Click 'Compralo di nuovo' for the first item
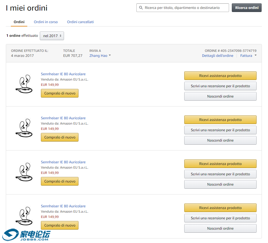The height and width of the screenshot is (243, 268). [x=60, y=93]
